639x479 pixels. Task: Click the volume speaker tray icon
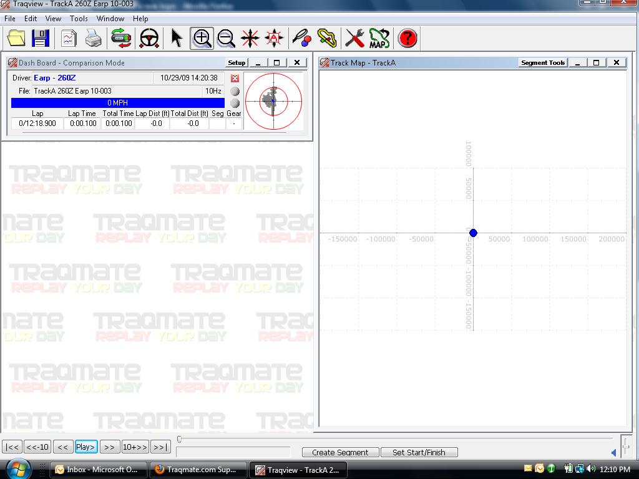591,469
